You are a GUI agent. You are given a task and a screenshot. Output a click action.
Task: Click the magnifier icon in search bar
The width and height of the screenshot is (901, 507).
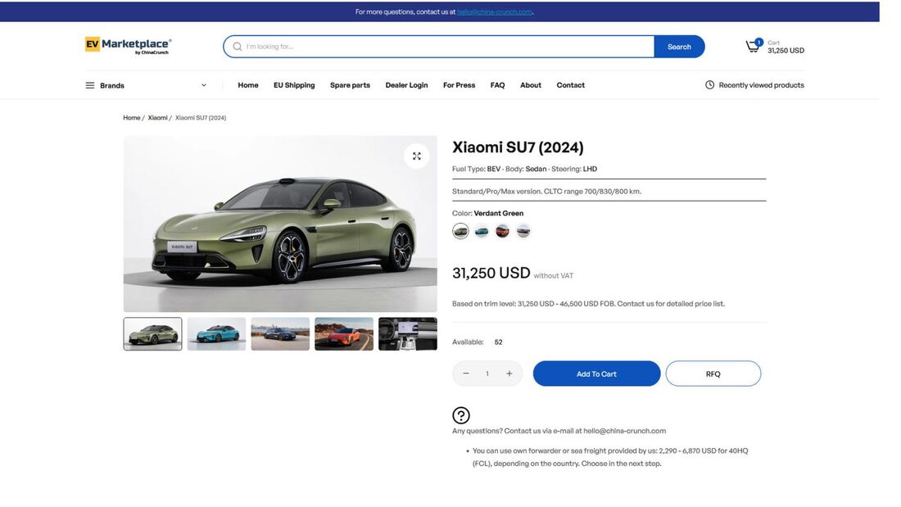coord(238,47)
